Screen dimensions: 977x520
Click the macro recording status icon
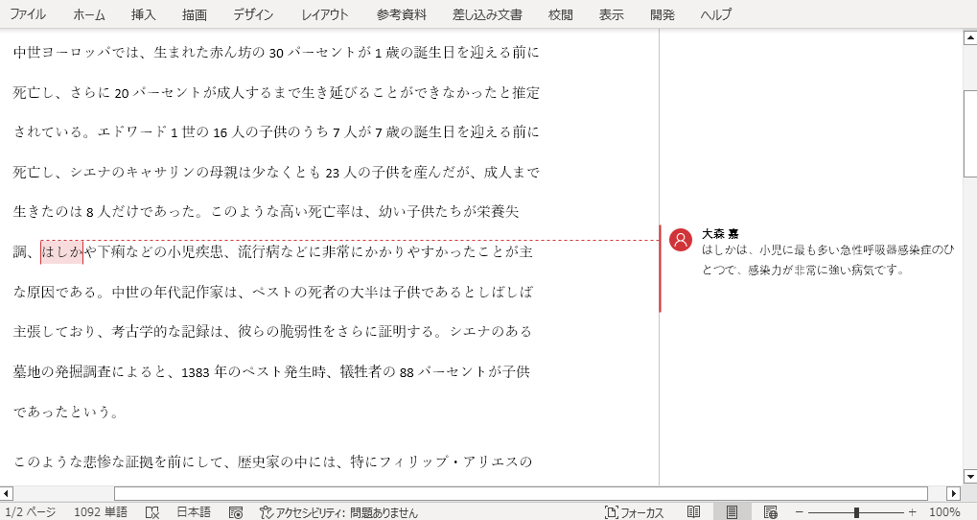tap(236, 512)
